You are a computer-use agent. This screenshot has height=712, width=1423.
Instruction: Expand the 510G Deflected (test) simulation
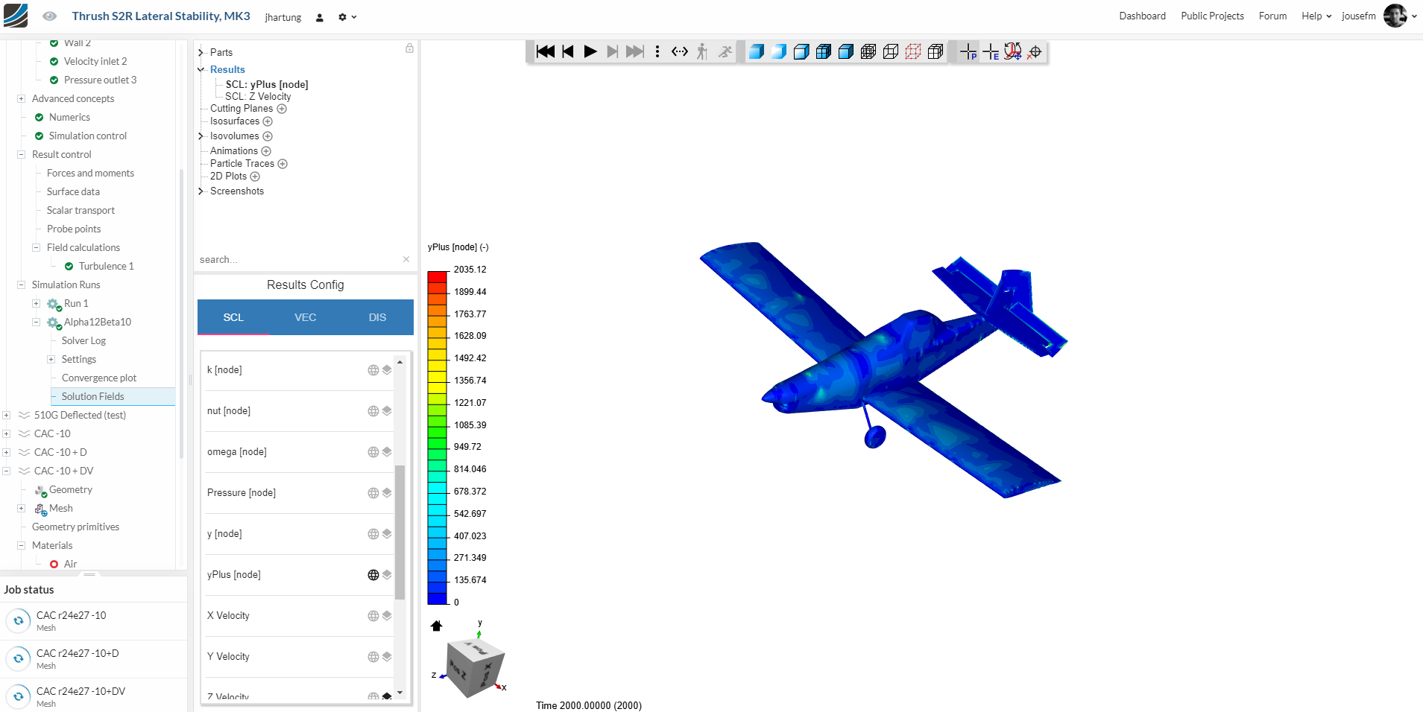(6, 416)
